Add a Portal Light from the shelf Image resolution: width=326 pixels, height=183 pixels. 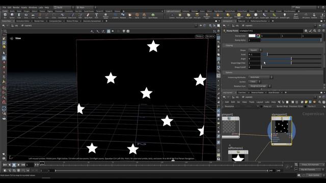tap(274, 16)
